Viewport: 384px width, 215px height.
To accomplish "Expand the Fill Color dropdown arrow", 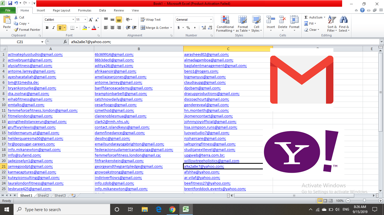I will 88,28.
